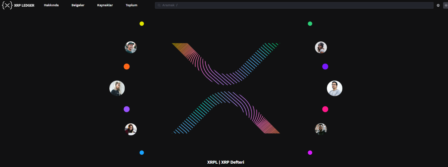Click the XRP Ledger logo
The width and height of the screenshot is (448, 167).
coord(18,6)
